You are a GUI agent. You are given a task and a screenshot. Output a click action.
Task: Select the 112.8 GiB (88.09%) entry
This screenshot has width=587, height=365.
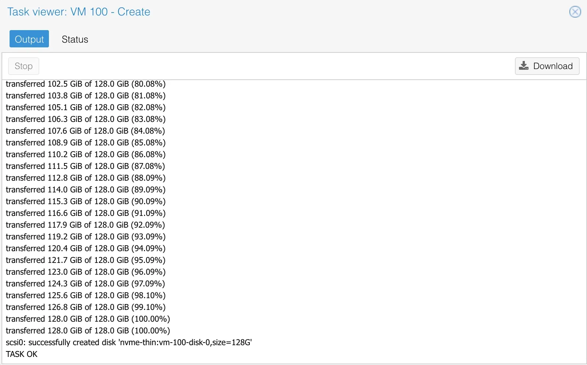click(x=86, y=178)
